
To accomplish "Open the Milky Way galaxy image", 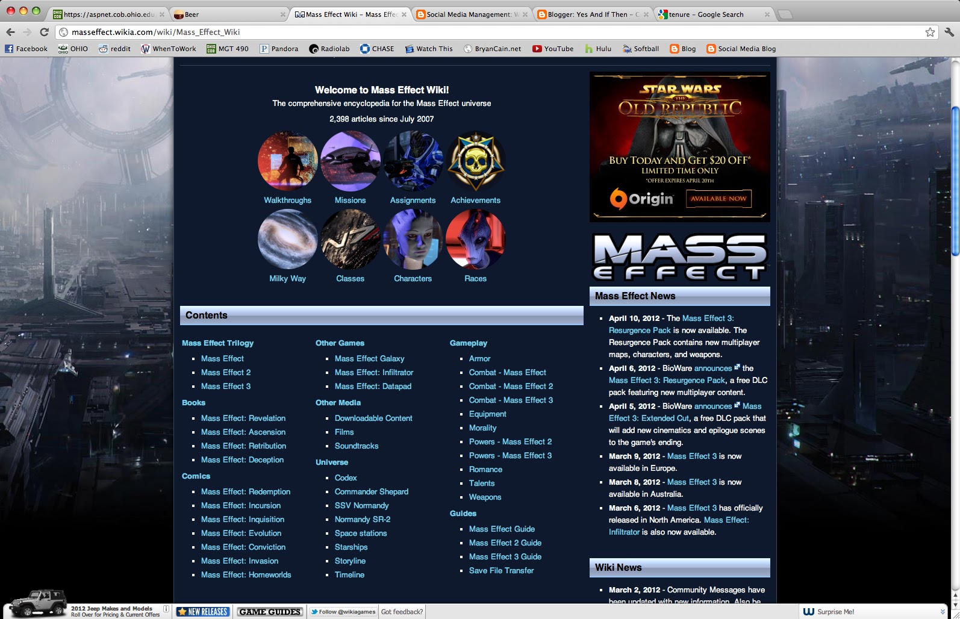I will 288,240.
